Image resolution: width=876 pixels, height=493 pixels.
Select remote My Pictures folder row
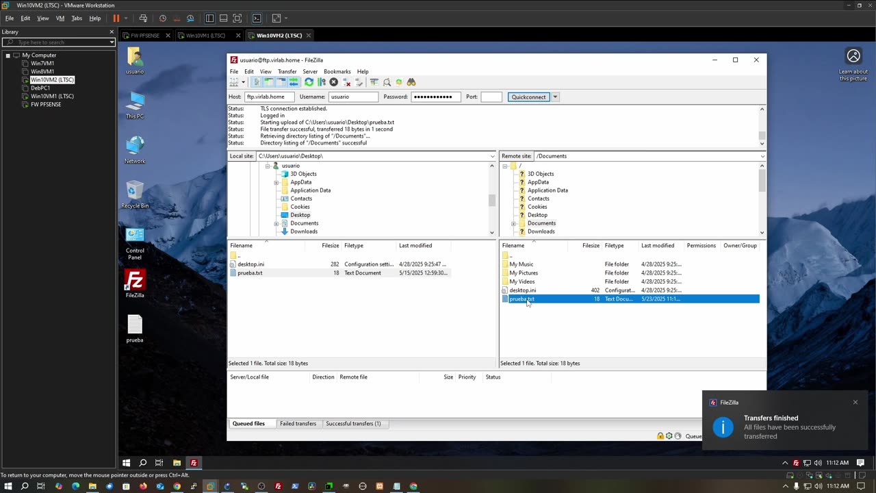point(630,273)
